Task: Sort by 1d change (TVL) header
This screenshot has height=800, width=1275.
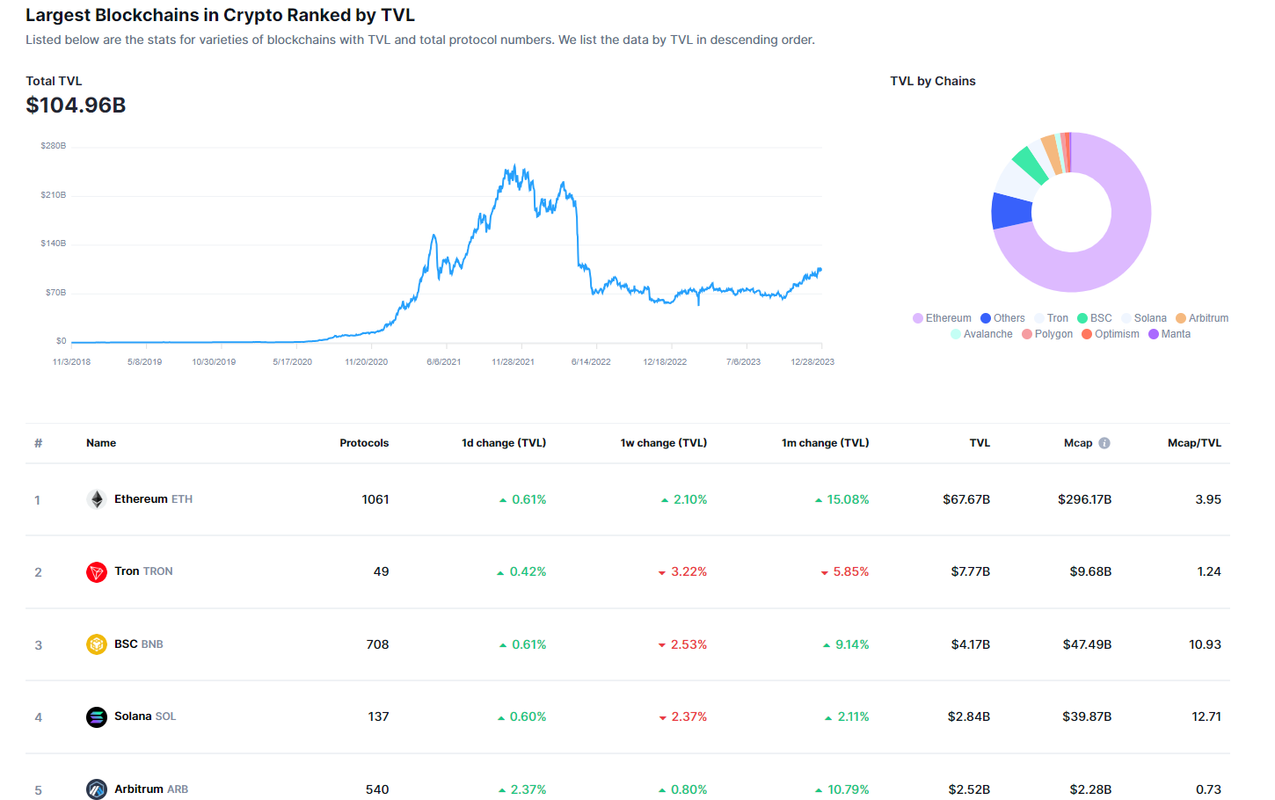Action: tap(504, 443)
